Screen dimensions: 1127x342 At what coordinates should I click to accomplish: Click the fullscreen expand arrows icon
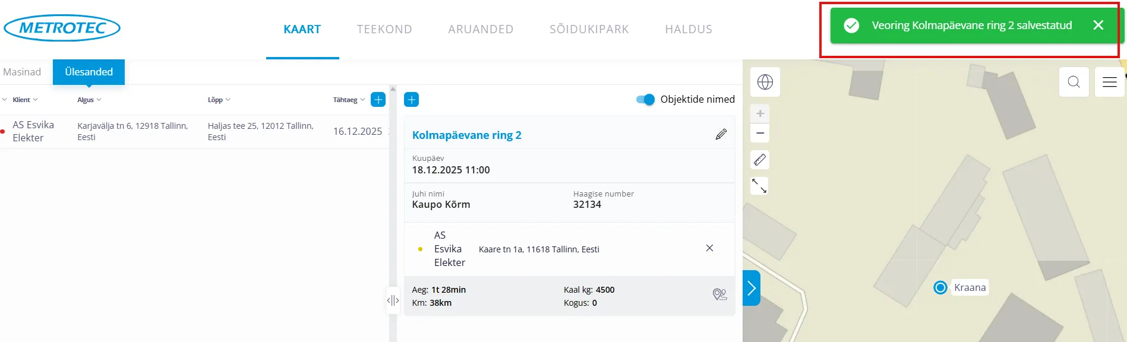point(759,186)
